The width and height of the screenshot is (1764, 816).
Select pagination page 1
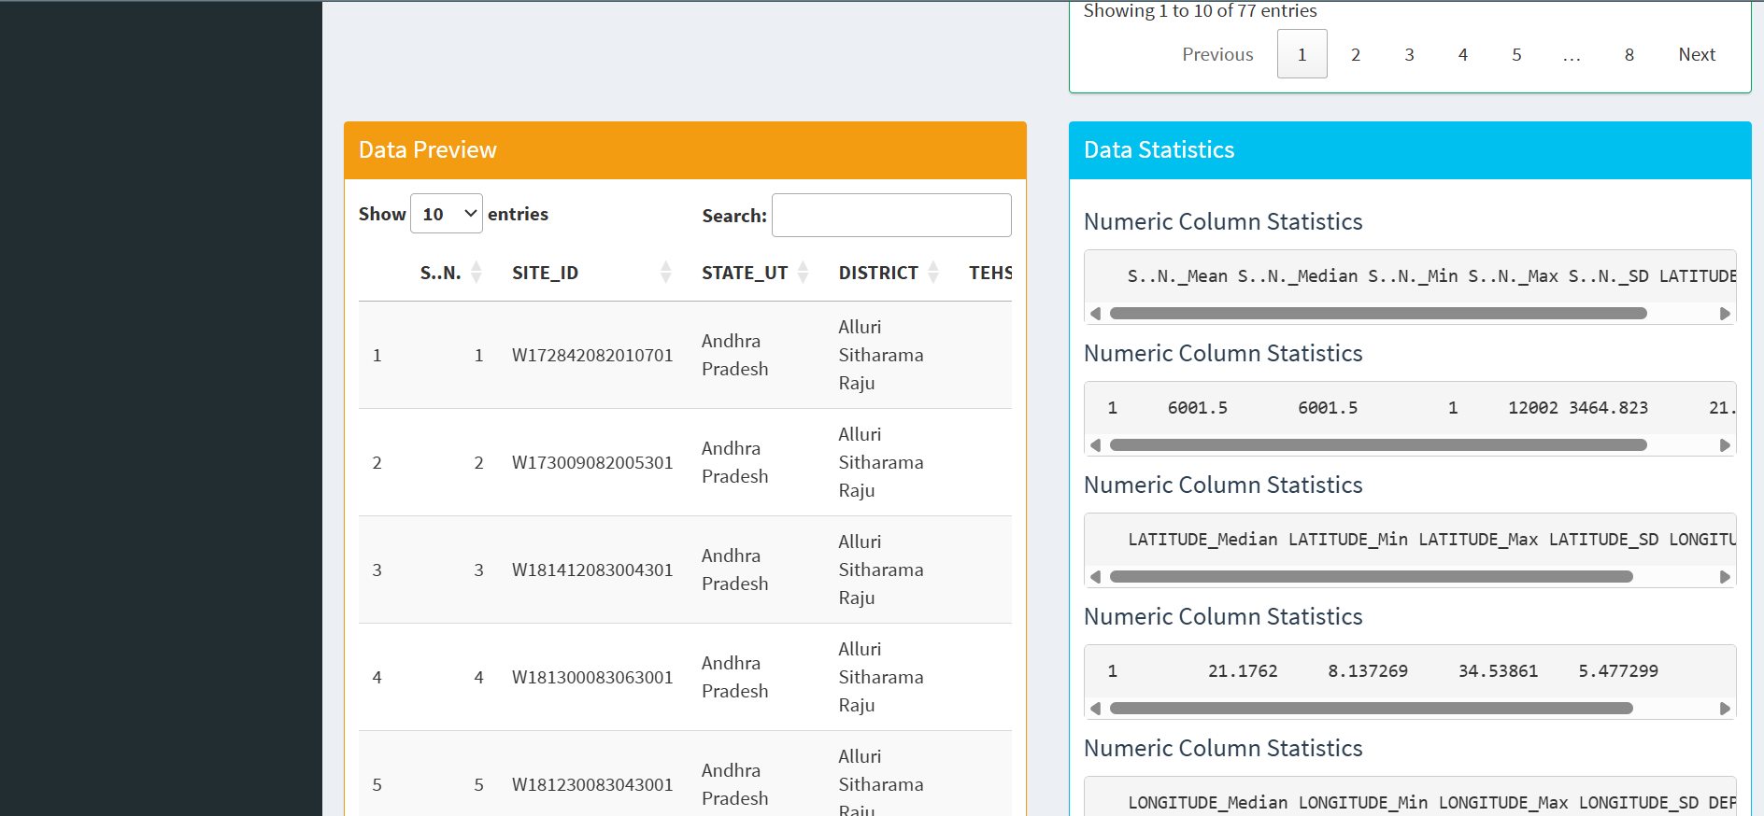pyautogui.click(x=1302, y=54)
